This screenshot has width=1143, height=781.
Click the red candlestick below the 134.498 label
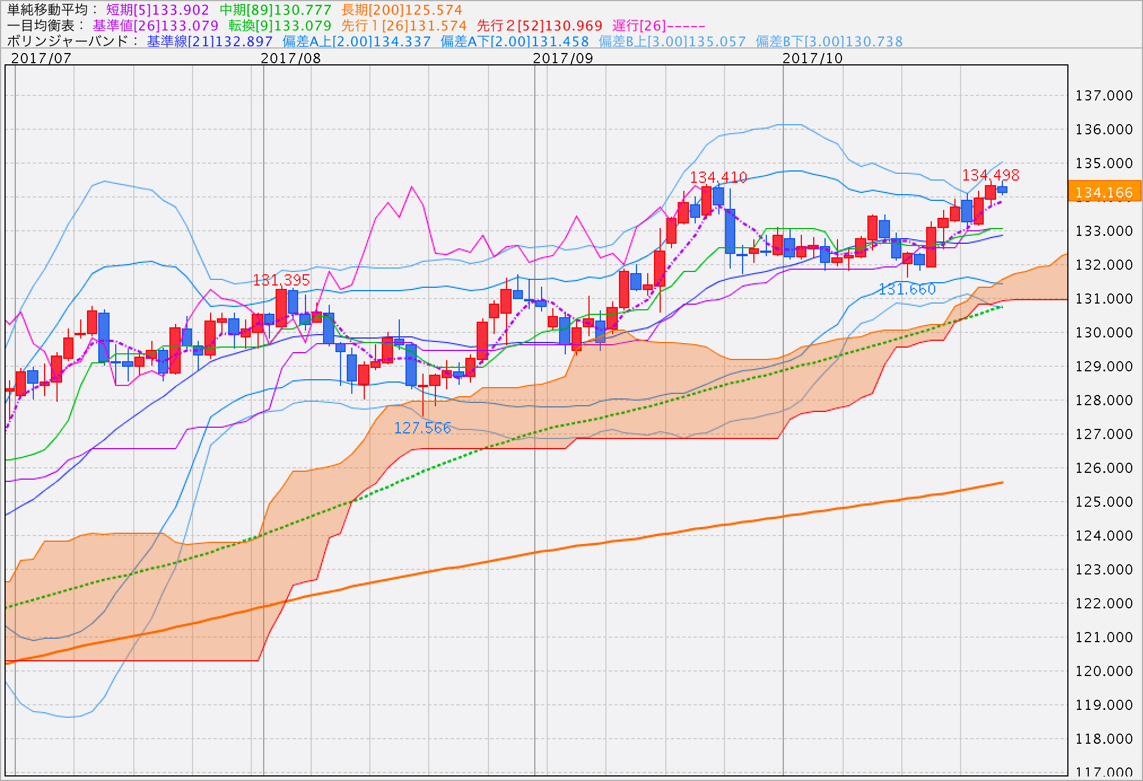991,192
